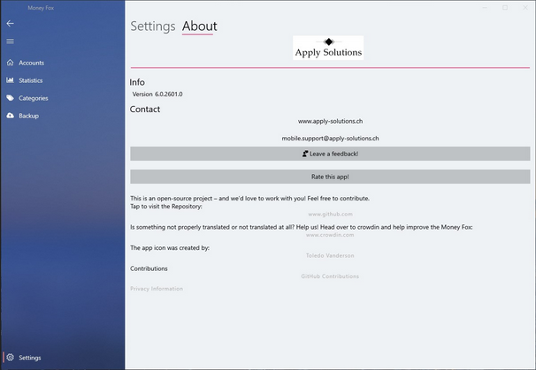Minimize the Money Fox window
The height and width of the screenshot is (370, 536).
[485, 8]
